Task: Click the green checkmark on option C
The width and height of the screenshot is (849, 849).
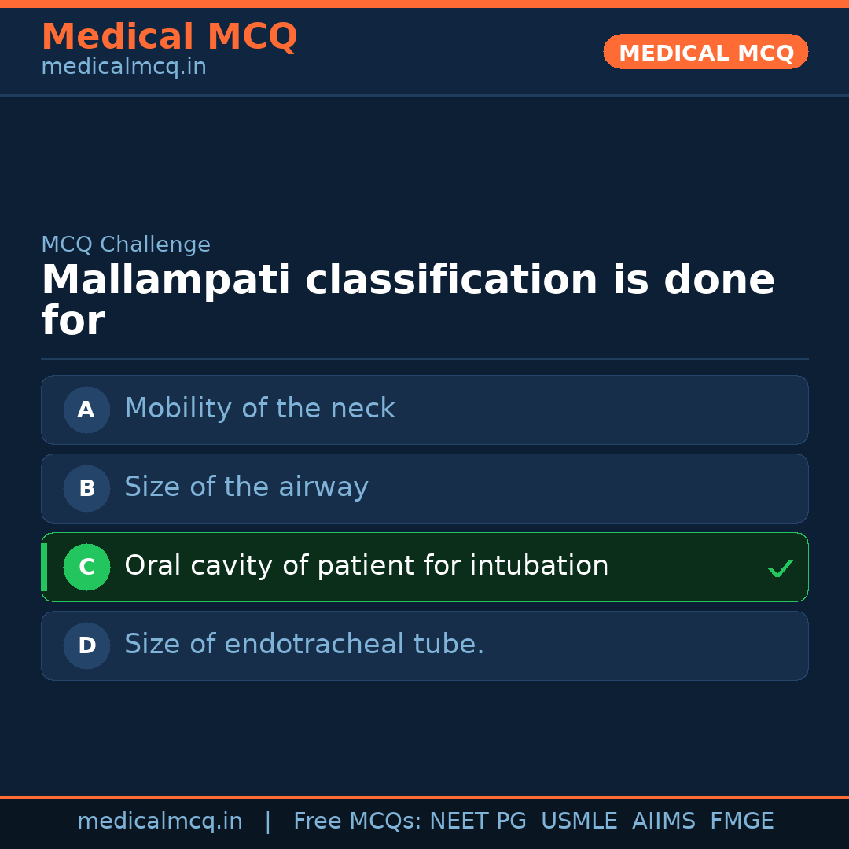Action: point(780,568)
